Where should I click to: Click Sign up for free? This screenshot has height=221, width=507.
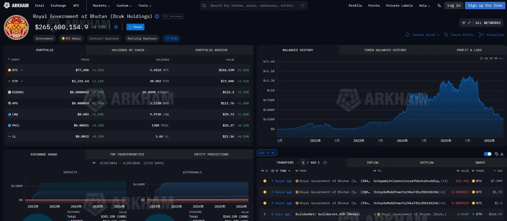pyautogui.click(x=485, y=6)
